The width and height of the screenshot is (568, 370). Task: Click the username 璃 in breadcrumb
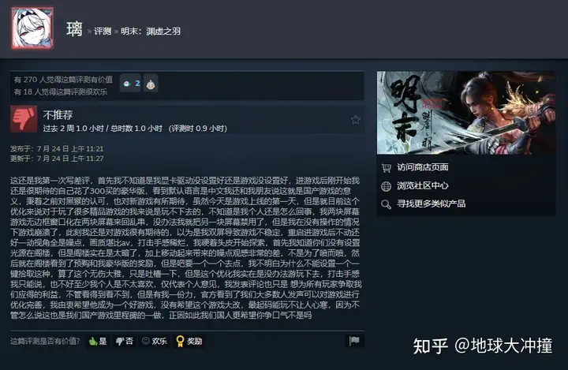coord(74,30)
